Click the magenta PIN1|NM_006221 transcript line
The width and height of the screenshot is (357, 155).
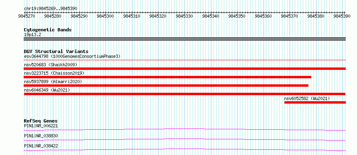coord(185,129)
